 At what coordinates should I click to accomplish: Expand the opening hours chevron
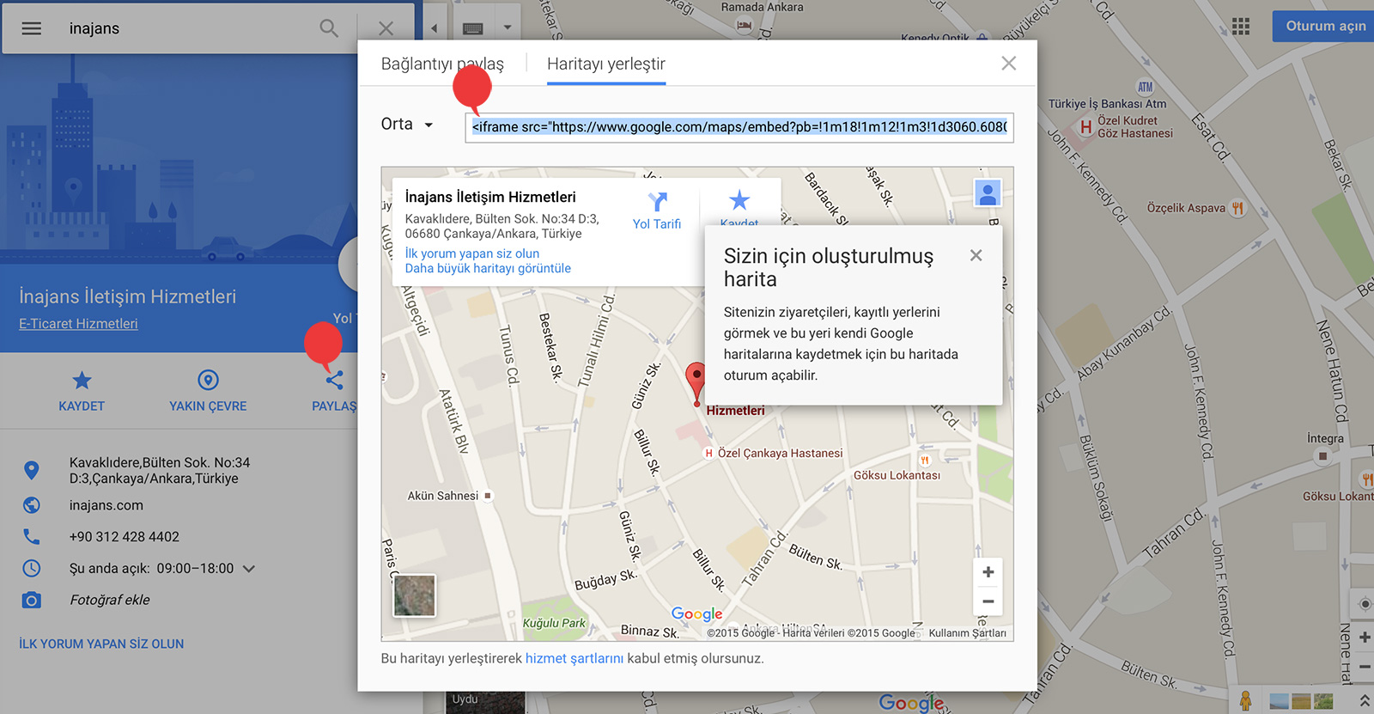[249, 569]
